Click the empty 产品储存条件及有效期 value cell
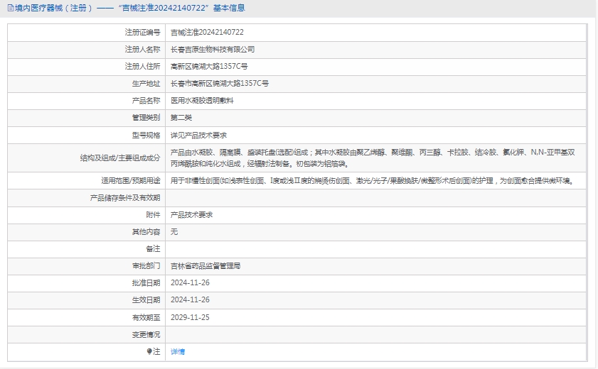Image resolution: width=598 pixels, height=369 pixels. pos(375,197)
